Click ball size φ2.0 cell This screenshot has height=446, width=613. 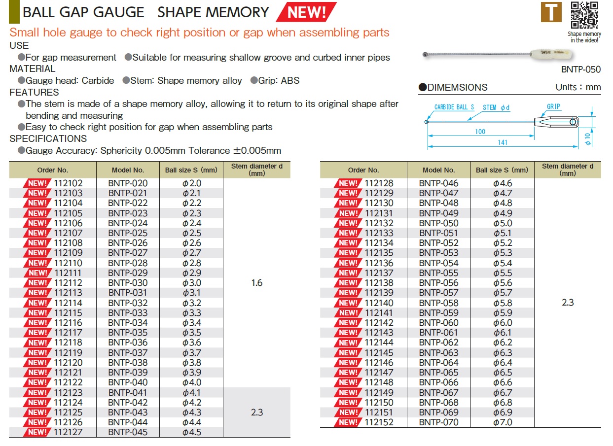pos(191,183)
